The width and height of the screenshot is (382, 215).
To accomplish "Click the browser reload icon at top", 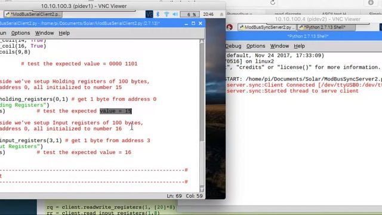I will point(273,2).
